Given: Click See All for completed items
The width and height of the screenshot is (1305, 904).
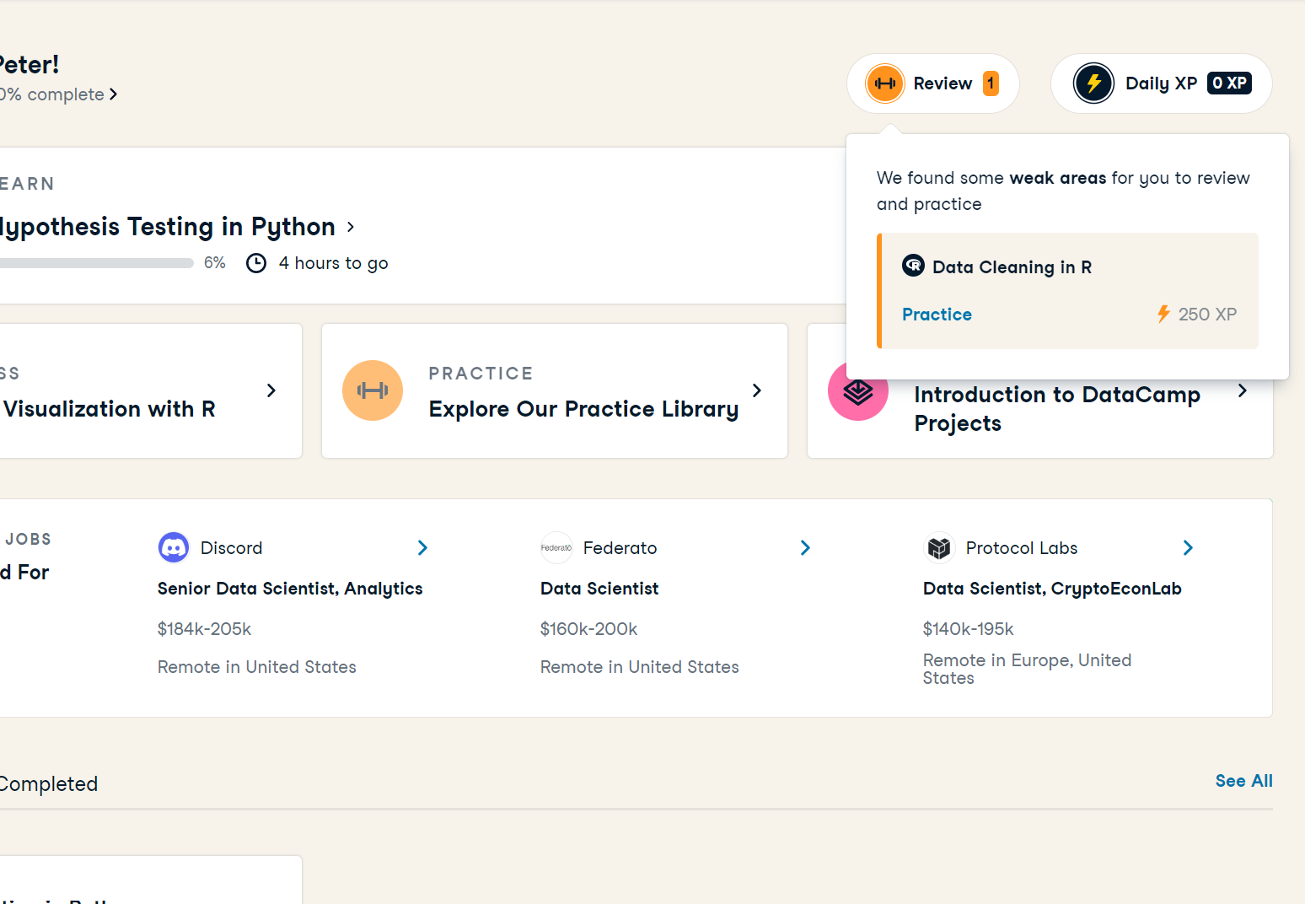Looking at the screenshot, I should pyautogui.click(x=1244, y=781).
